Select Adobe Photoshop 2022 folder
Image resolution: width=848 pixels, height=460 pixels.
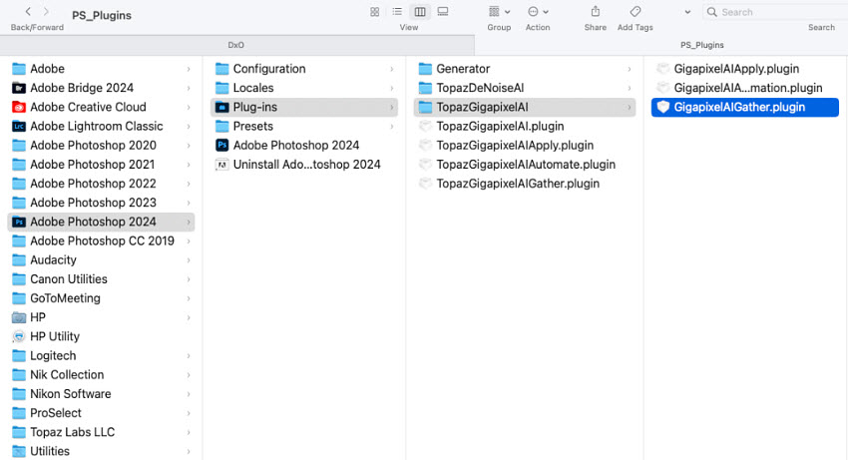pos(101,184)
